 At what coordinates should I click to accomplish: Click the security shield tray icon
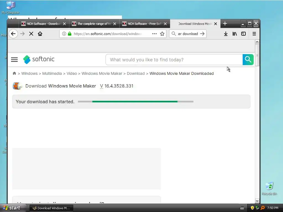[252, 208]
